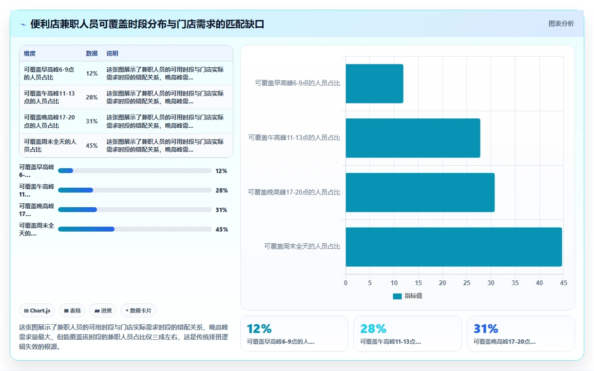594x371 pixels.
Task: Click the 31% value in the table
Action: 92,121
